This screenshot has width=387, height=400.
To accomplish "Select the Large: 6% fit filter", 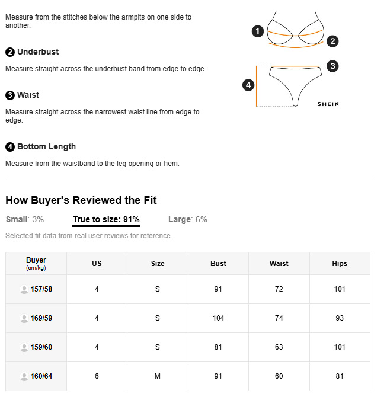I will click(188, 219).
